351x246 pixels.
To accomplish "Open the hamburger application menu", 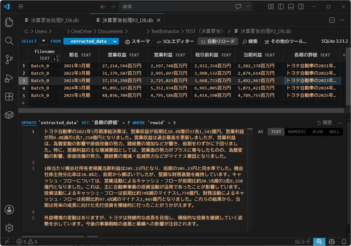I will (21, 6).
